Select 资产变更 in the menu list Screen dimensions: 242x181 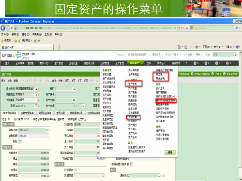(133, 92)
